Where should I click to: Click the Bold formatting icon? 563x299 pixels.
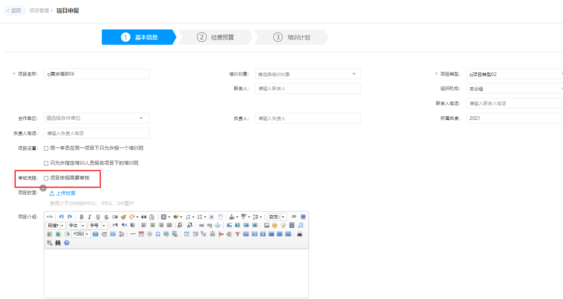(82, 217)
